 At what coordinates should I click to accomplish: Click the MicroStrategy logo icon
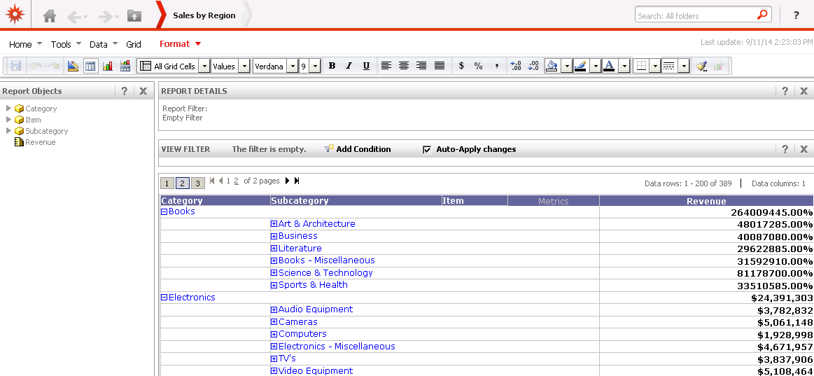coord(15,14)
